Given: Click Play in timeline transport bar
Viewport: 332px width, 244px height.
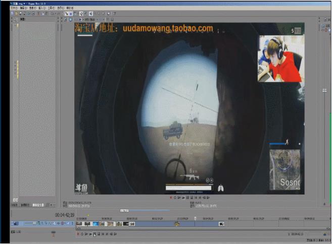Looking at the screenshot, I should point(90,234).
